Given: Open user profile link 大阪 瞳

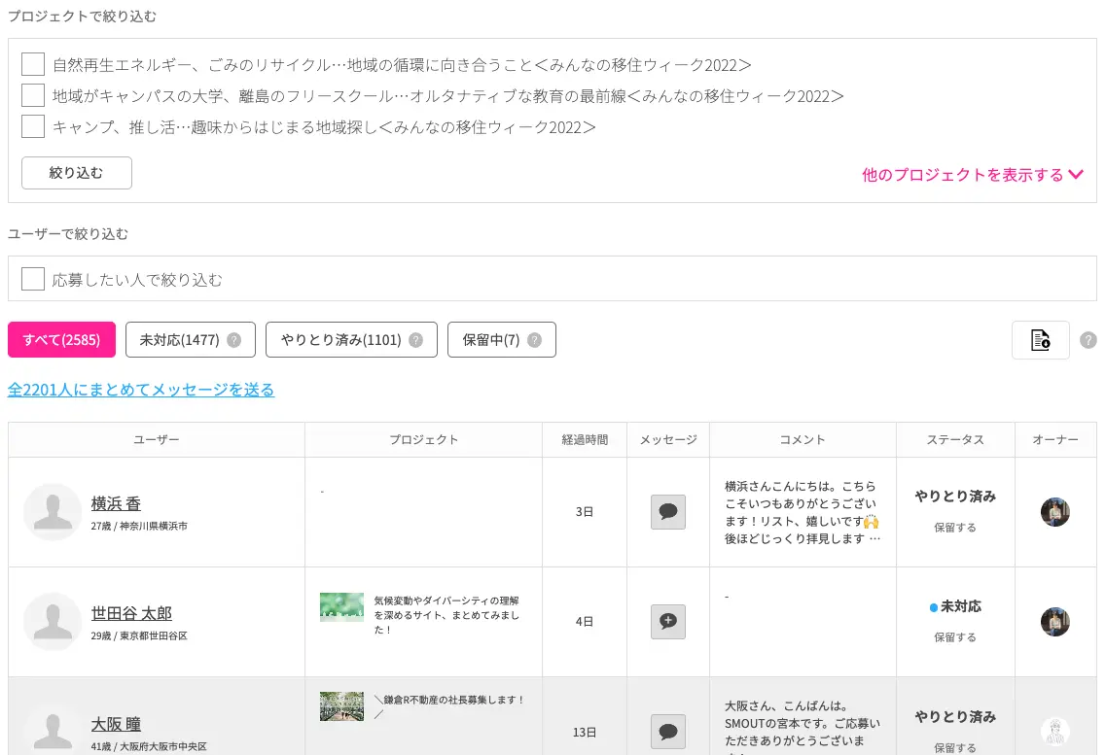Looking at the screenshot, I should point(116,724).
